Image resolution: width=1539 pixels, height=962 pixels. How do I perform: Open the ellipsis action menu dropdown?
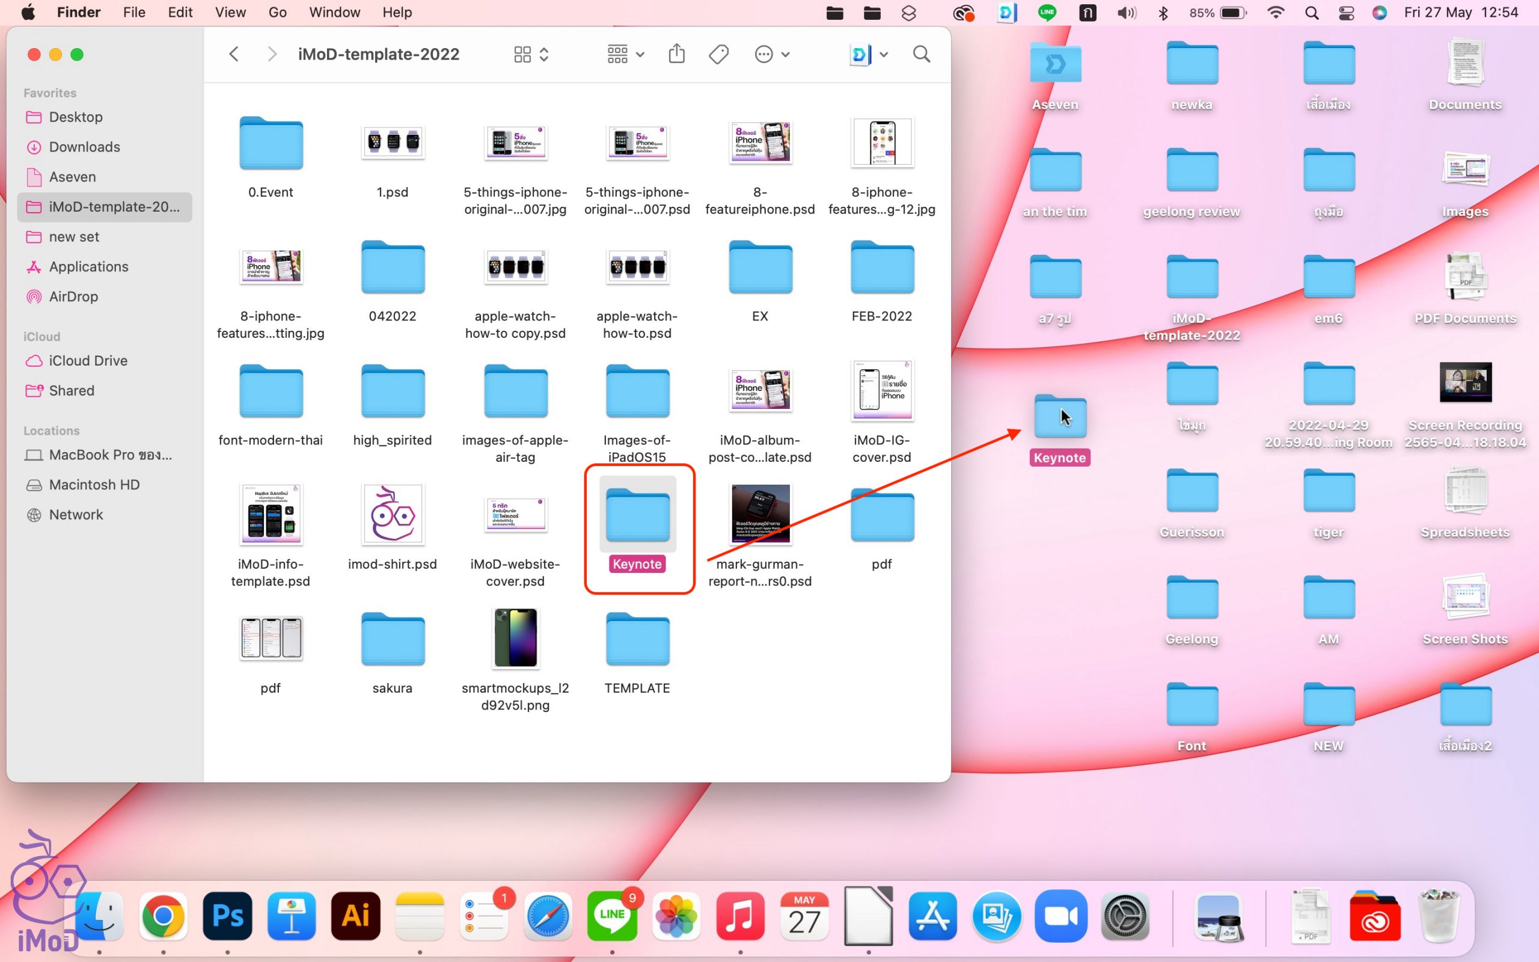coord(772,54)
